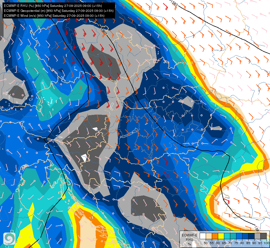The height and width of the screenshot is (248, 270).
Task: Choose the medium blue 80–85% legend swatch
Action: coord(245,236)
